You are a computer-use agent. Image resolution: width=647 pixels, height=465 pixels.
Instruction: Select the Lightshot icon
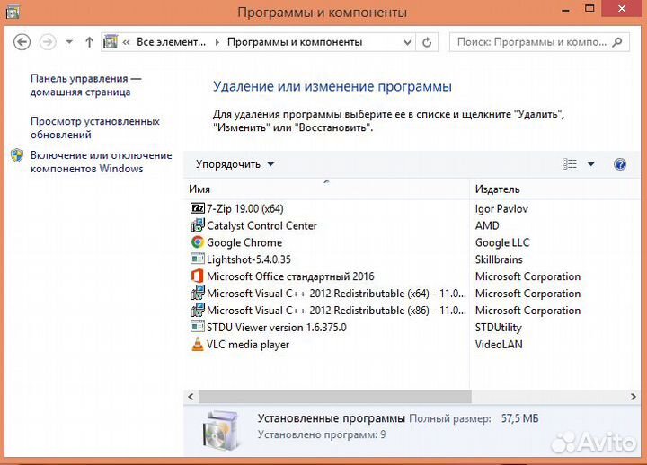(x=198, y=259)
